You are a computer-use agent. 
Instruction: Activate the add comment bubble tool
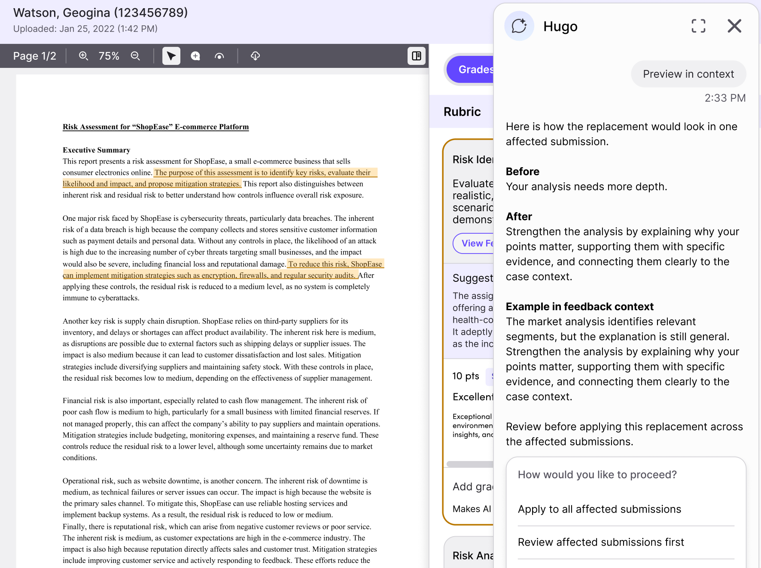tap(195, 56)
